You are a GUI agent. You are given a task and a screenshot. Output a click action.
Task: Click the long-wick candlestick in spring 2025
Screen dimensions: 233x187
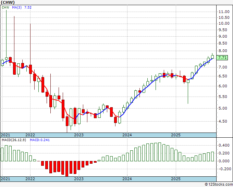tap(188, 92)
